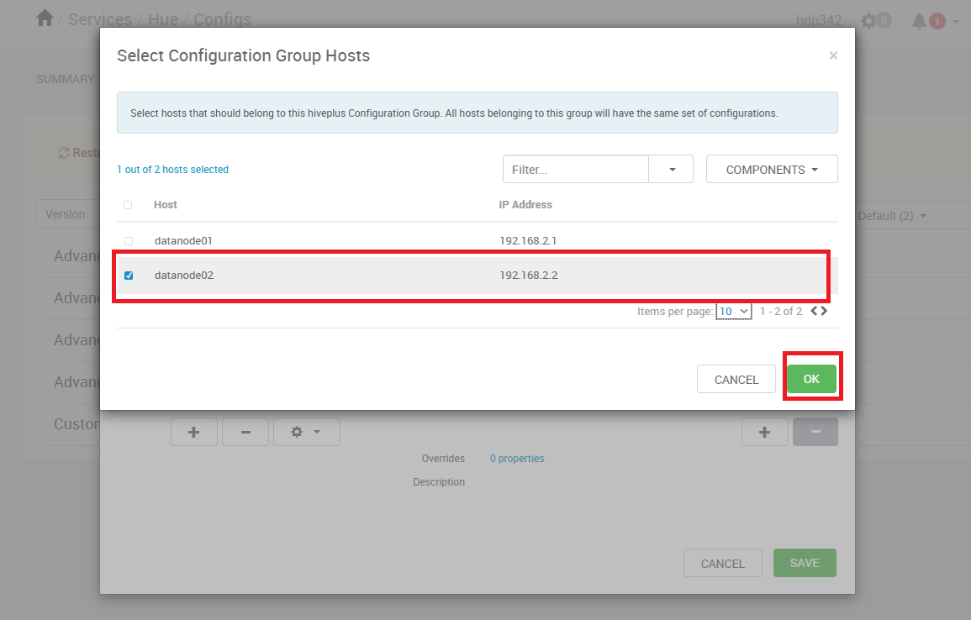Click the Host column header
971x620 pixels.
point(166,205)
